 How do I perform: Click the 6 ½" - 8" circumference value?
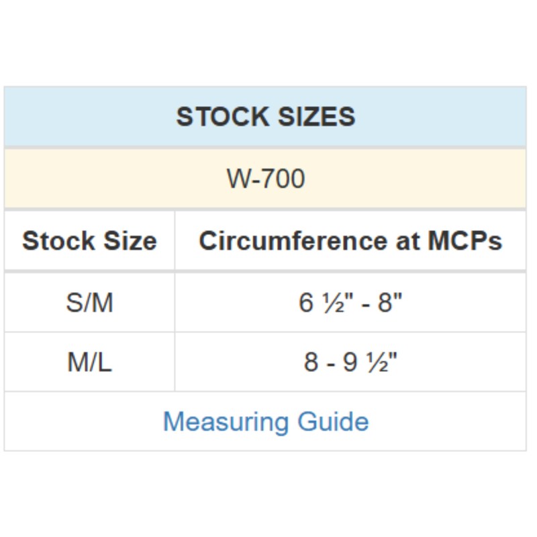[350, 303]
